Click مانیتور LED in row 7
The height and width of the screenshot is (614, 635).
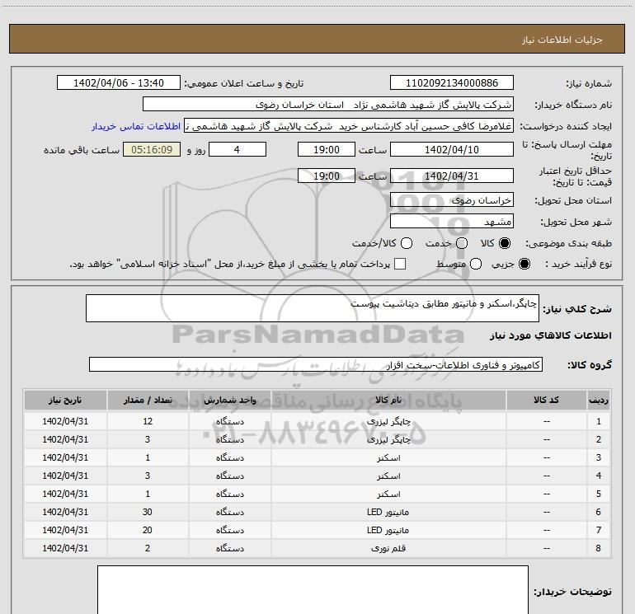(x=388, y=530)
